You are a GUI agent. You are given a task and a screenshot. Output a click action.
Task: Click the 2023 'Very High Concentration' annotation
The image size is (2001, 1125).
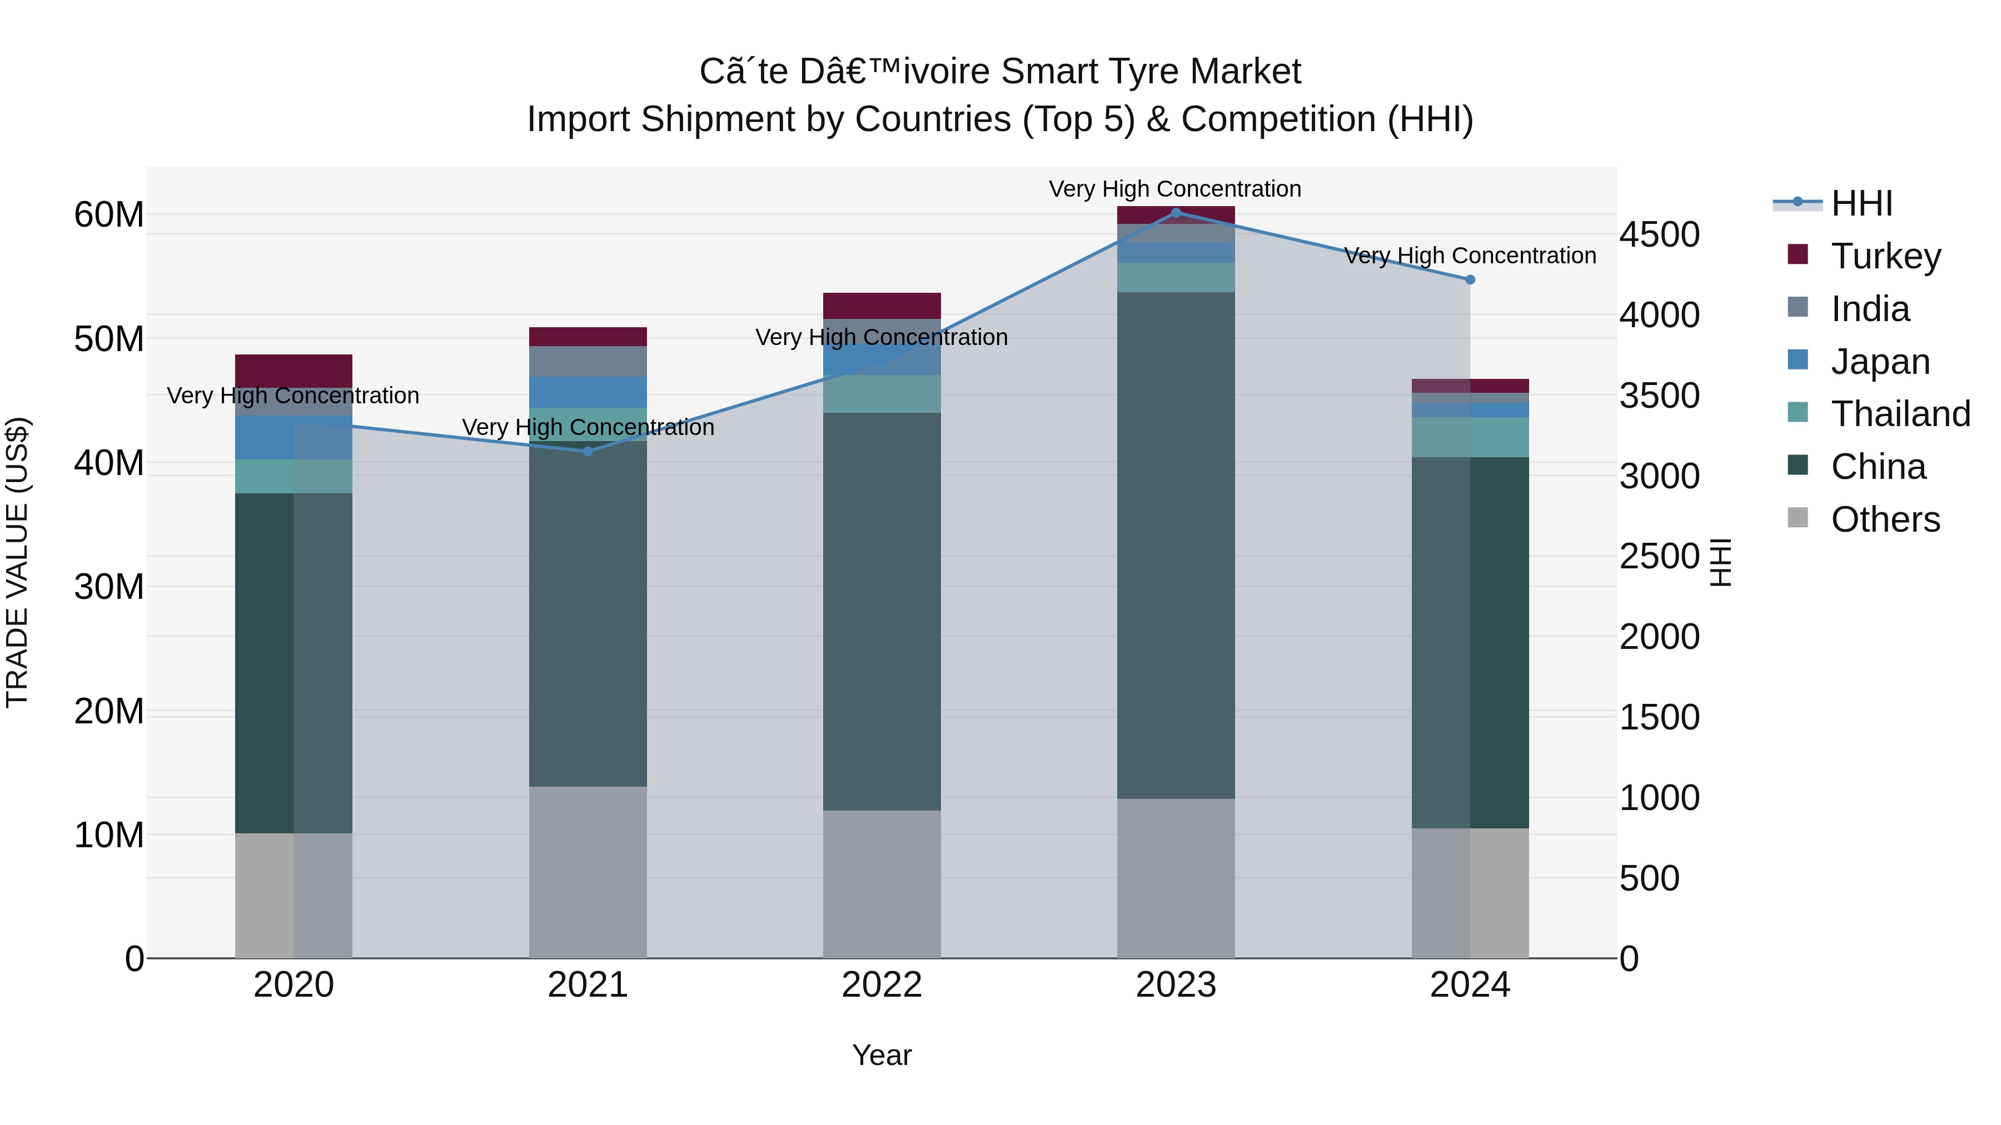(1175, 189)
